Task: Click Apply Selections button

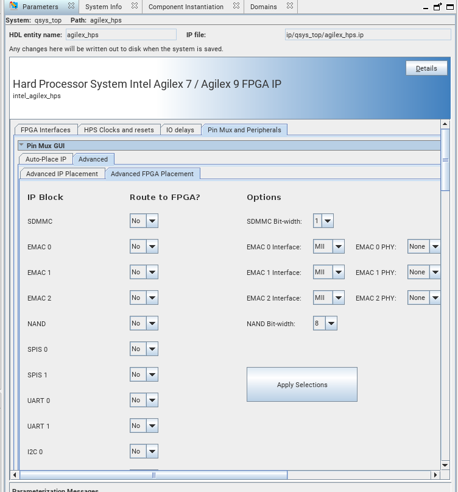Action: (302, 384)
